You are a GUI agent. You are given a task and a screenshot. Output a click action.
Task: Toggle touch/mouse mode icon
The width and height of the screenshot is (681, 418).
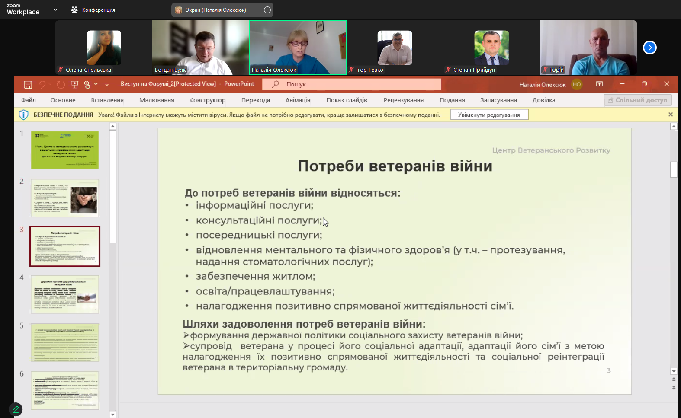87,84
